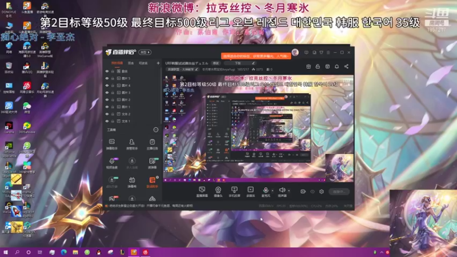Click the notification bell icon in room info bar
Viewport: 457px width, 257px height.
(x=336, y=66)
